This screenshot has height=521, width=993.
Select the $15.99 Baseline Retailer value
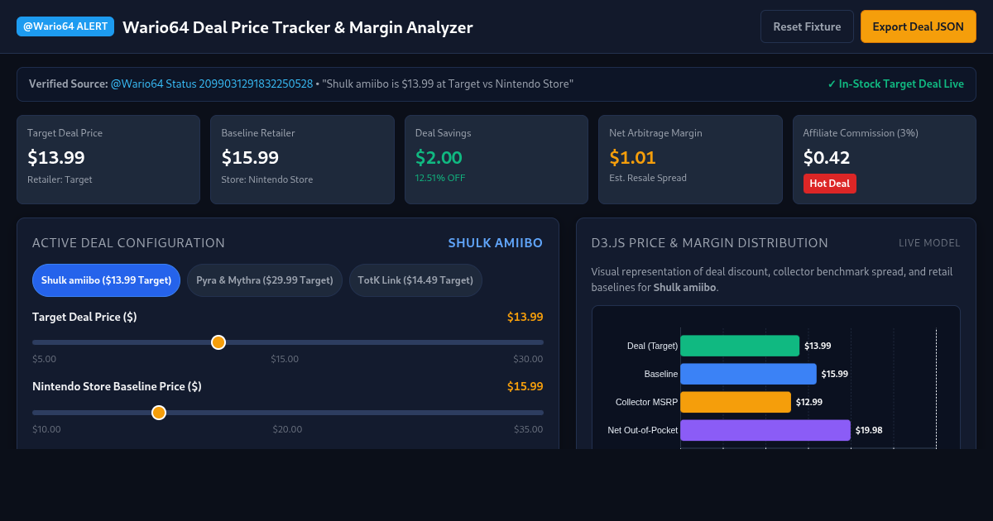point(250,157)
